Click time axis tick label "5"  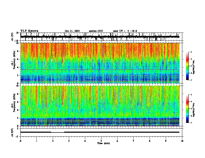point(101,141)
